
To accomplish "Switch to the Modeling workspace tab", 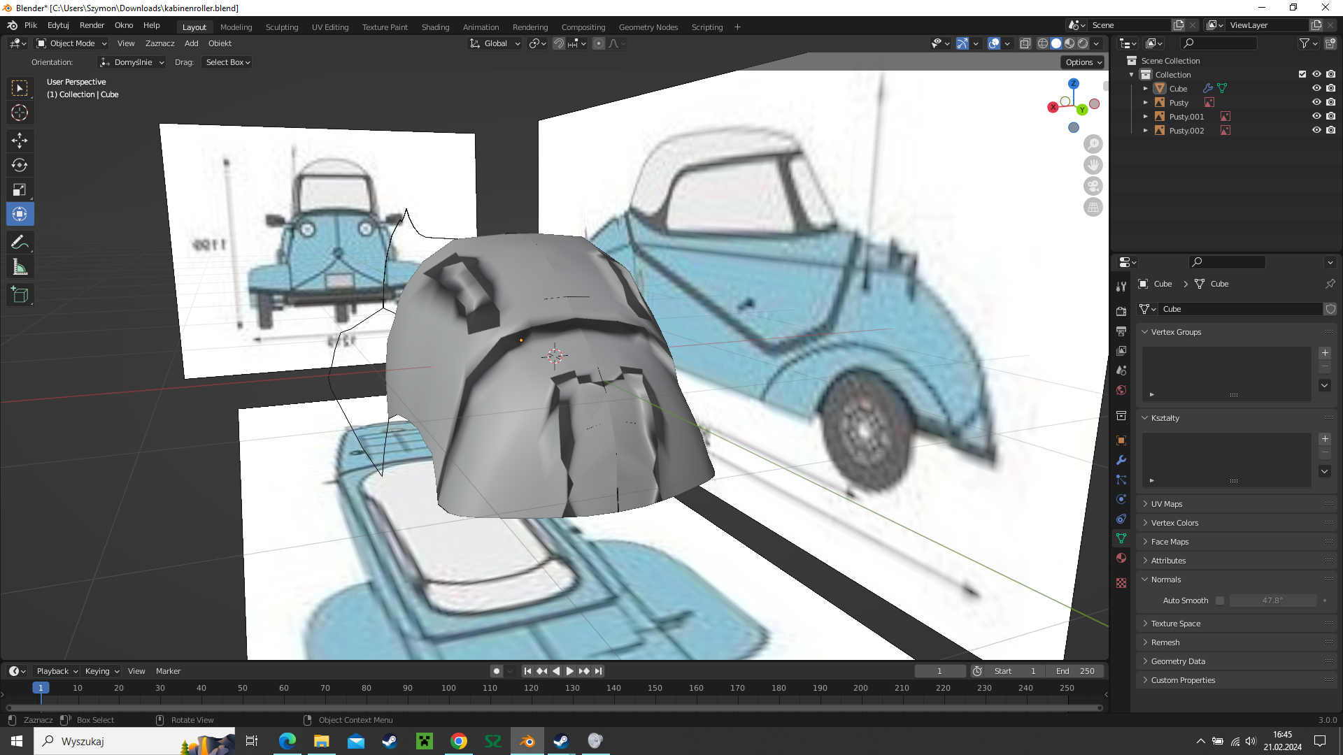I will pyautogui.click(x=236, y=27).
